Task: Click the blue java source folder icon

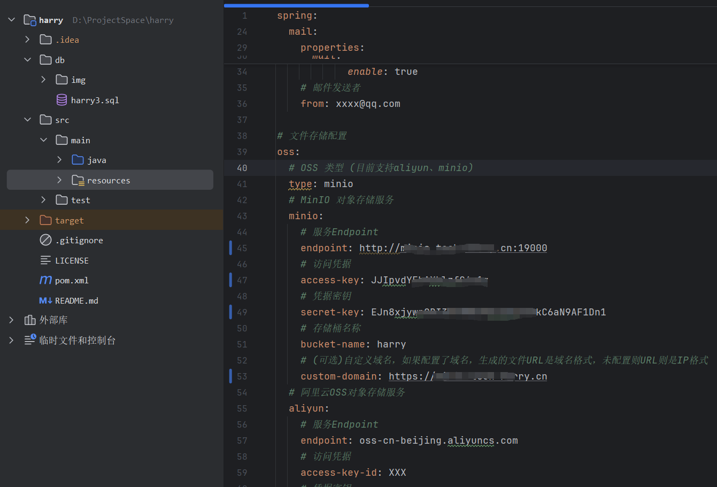Action: [x=78, y=160]
